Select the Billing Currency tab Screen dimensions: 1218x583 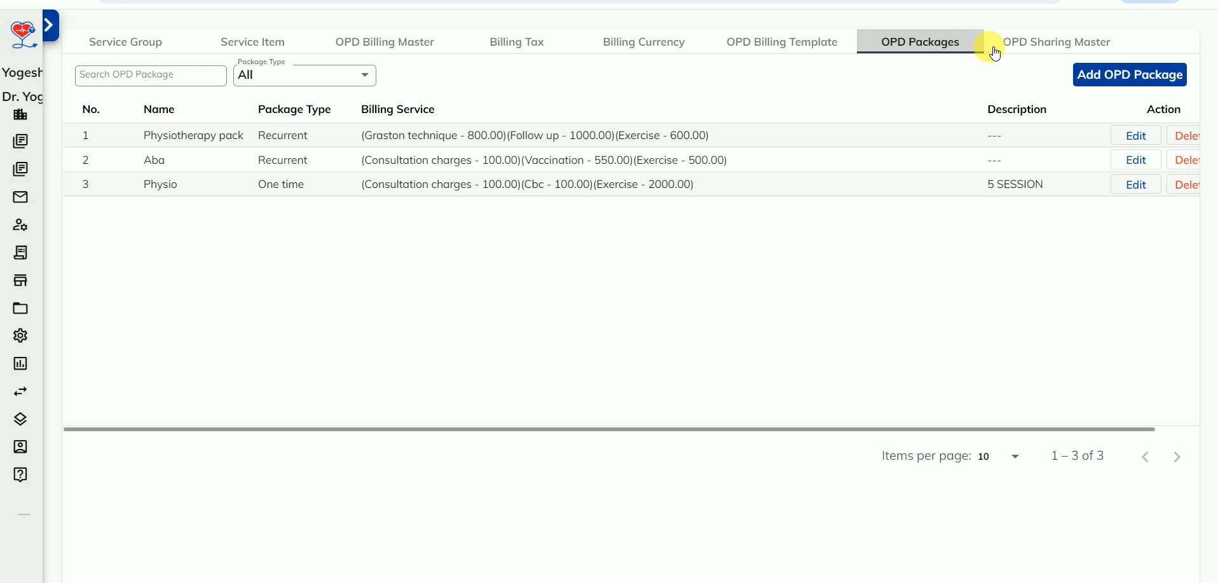[643, 41]
